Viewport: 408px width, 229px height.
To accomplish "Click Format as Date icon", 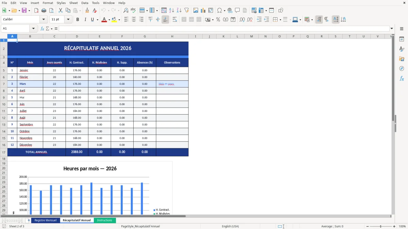I will coord(233,20).
